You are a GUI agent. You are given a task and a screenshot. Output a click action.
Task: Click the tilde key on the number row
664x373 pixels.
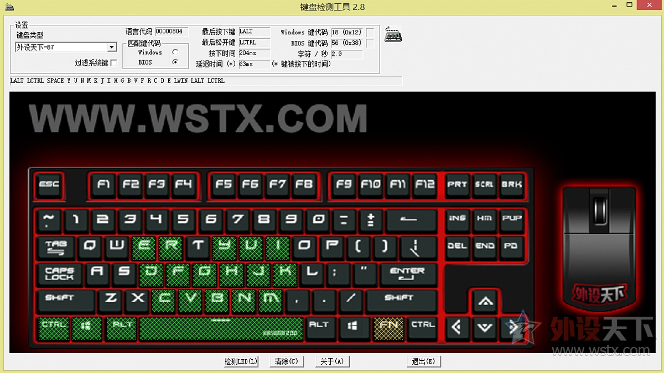(50, 221)
